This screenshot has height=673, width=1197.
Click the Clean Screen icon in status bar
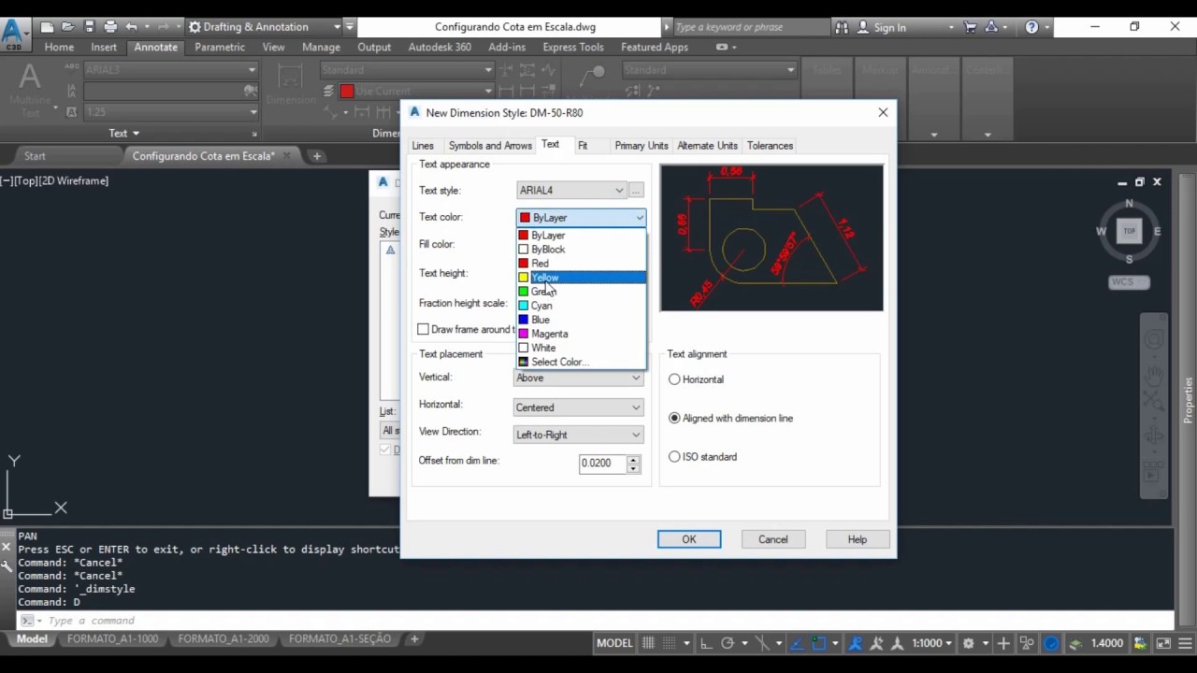[1162, 643]
